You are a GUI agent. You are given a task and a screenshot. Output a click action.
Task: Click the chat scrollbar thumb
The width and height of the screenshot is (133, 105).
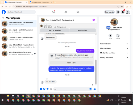(96, 72)
